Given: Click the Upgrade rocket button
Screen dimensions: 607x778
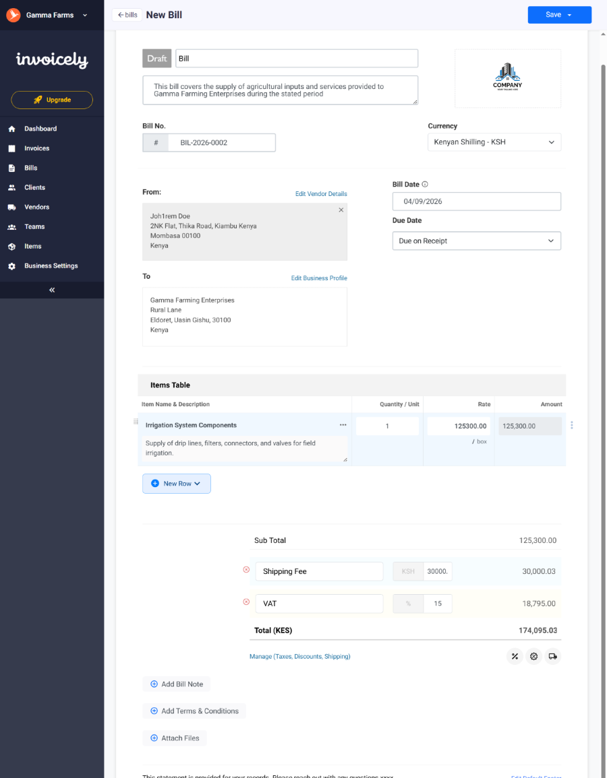Looking at the screenshot, I should pyautogui.click(x=52, y=100).
